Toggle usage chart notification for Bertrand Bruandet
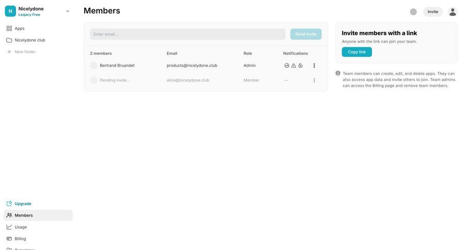Image resolution: width=465 pixels, height=250 pixels. coord(287,66)
